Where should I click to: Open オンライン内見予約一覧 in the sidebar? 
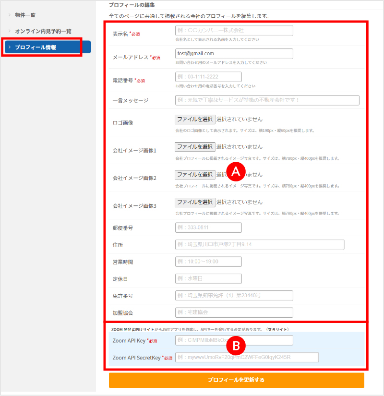pyautogui.click(x=43, y=31)
